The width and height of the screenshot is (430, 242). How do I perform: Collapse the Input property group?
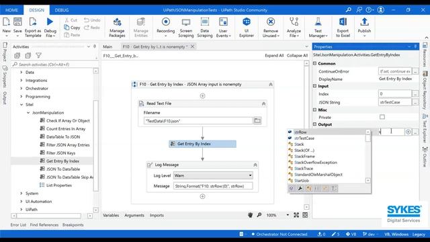tap(315, 86)
